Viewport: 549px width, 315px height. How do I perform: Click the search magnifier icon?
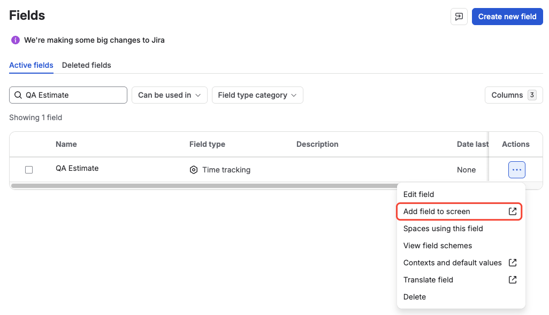(x=18, y=95)
